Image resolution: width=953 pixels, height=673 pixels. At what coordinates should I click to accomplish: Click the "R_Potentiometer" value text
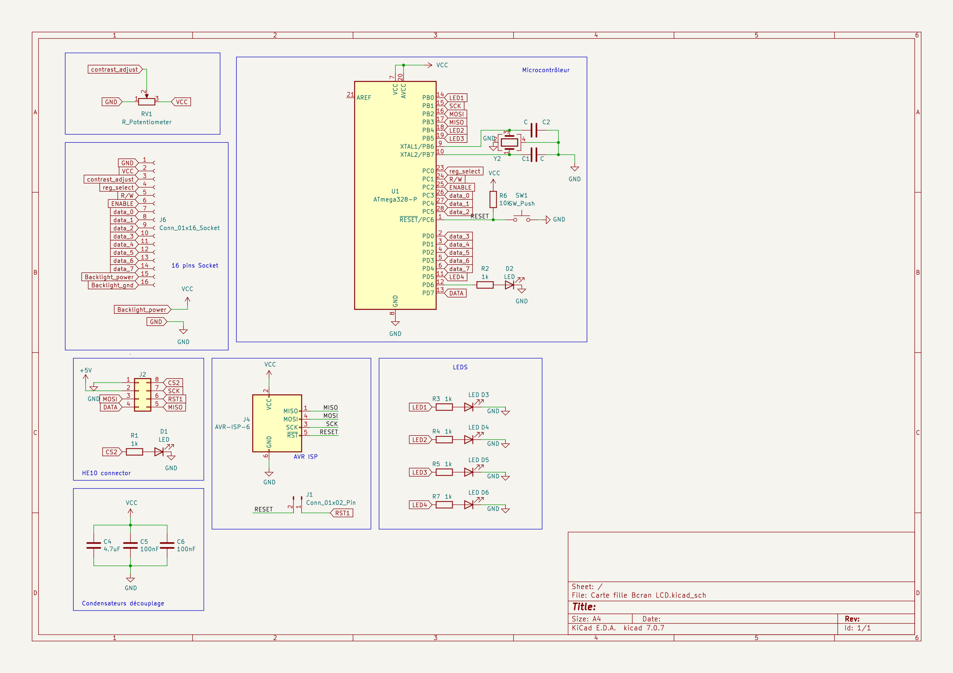(x=147, y=122)
